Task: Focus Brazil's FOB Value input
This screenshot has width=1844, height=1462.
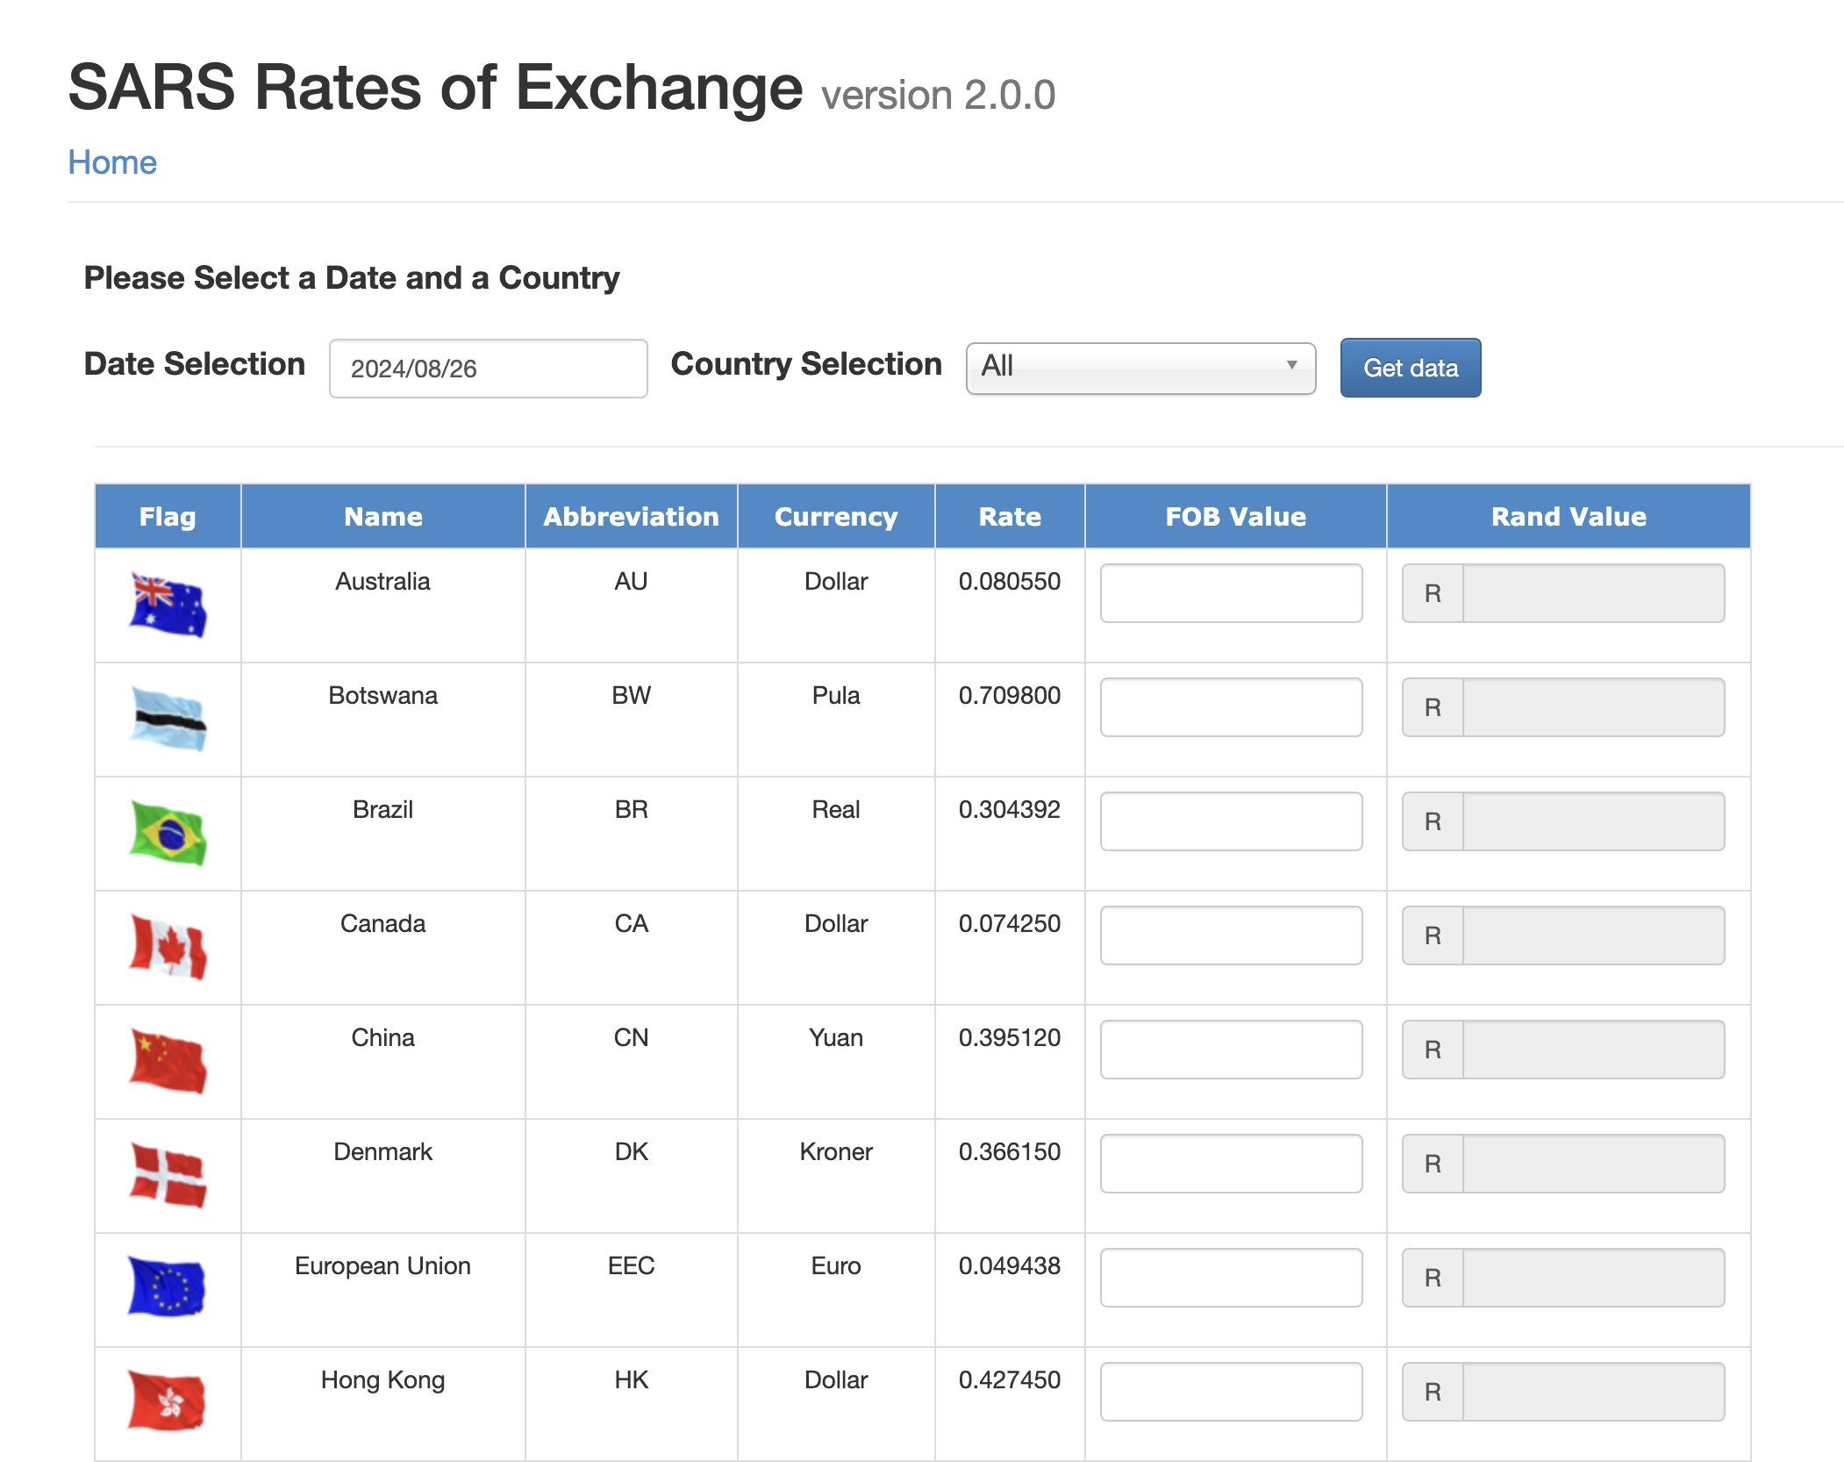Action: click(x=1231, y=821)
